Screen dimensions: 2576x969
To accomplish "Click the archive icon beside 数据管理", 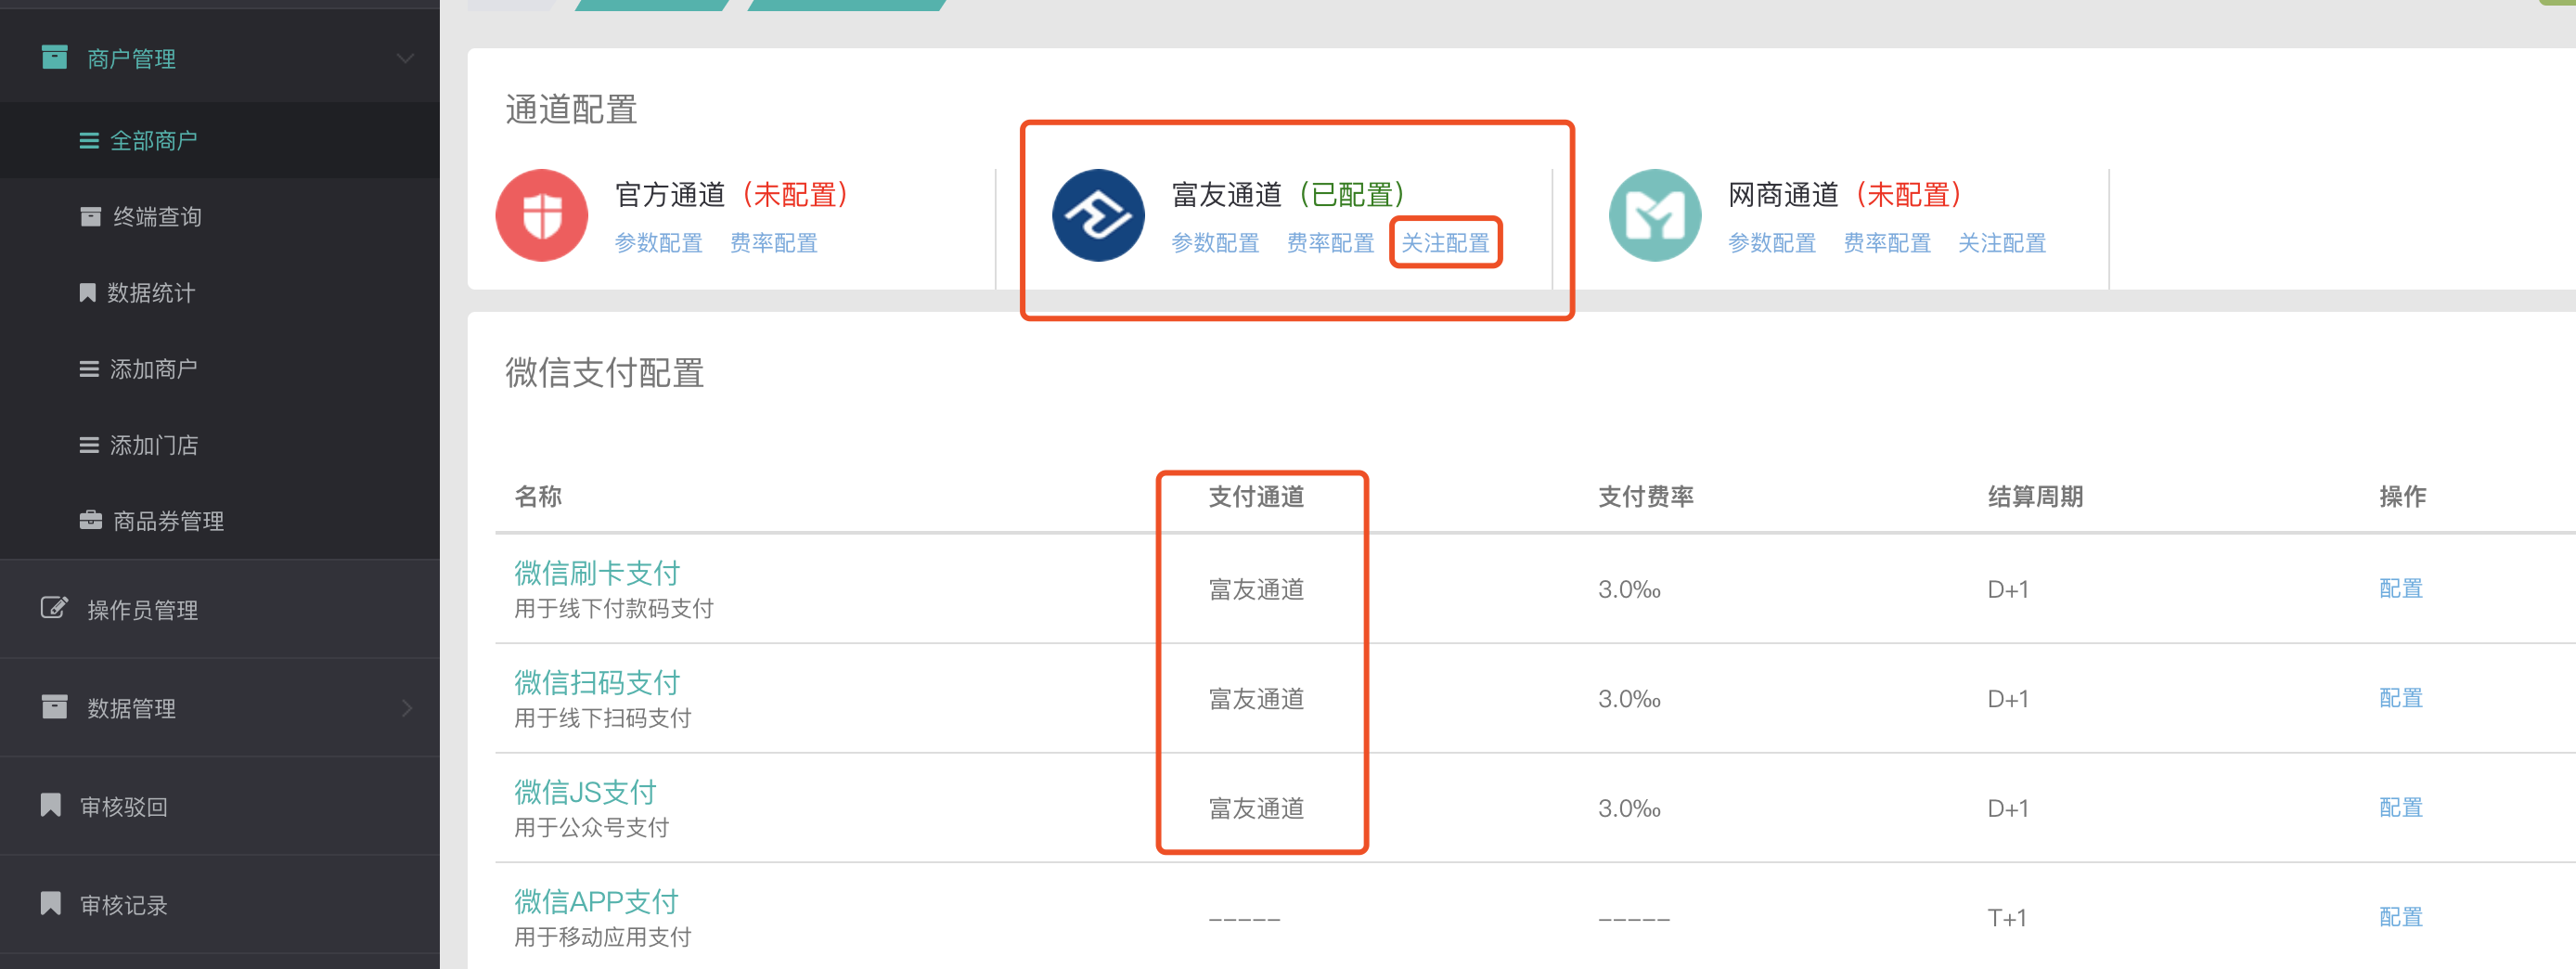I will click(55, 707).
